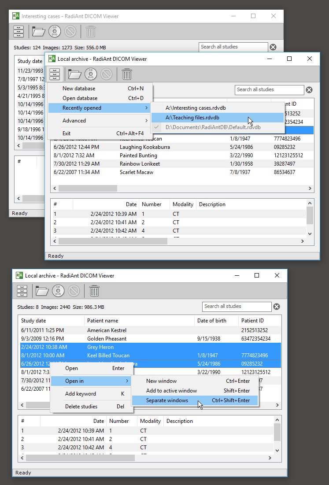Click CD/DVD icon in bottom Local archive window
The image size is (329, 485).
[58, 291]
